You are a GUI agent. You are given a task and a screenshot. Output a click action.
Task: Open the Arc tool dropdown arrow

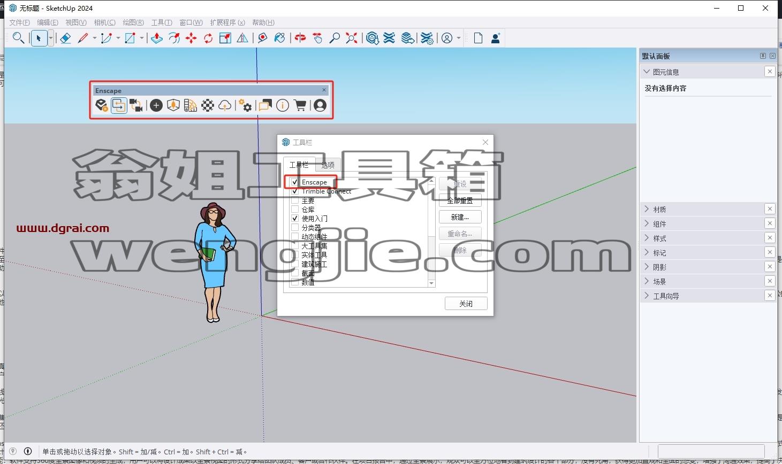(118, 38)
